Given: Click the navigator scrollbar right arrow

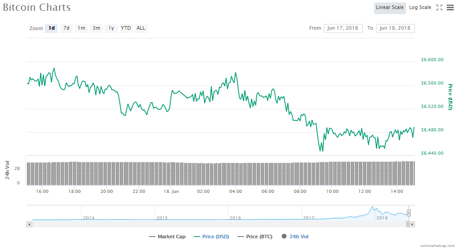Looking at the screenshot, I should tap(412, 224).
